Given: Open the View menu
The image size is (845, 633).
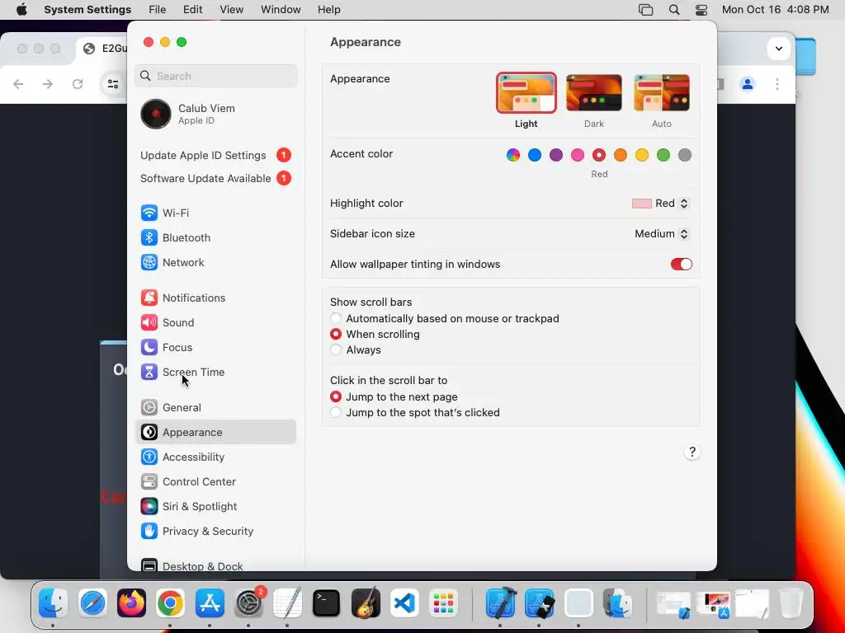Looking at the screenshot, I should (x=232, y=10).
